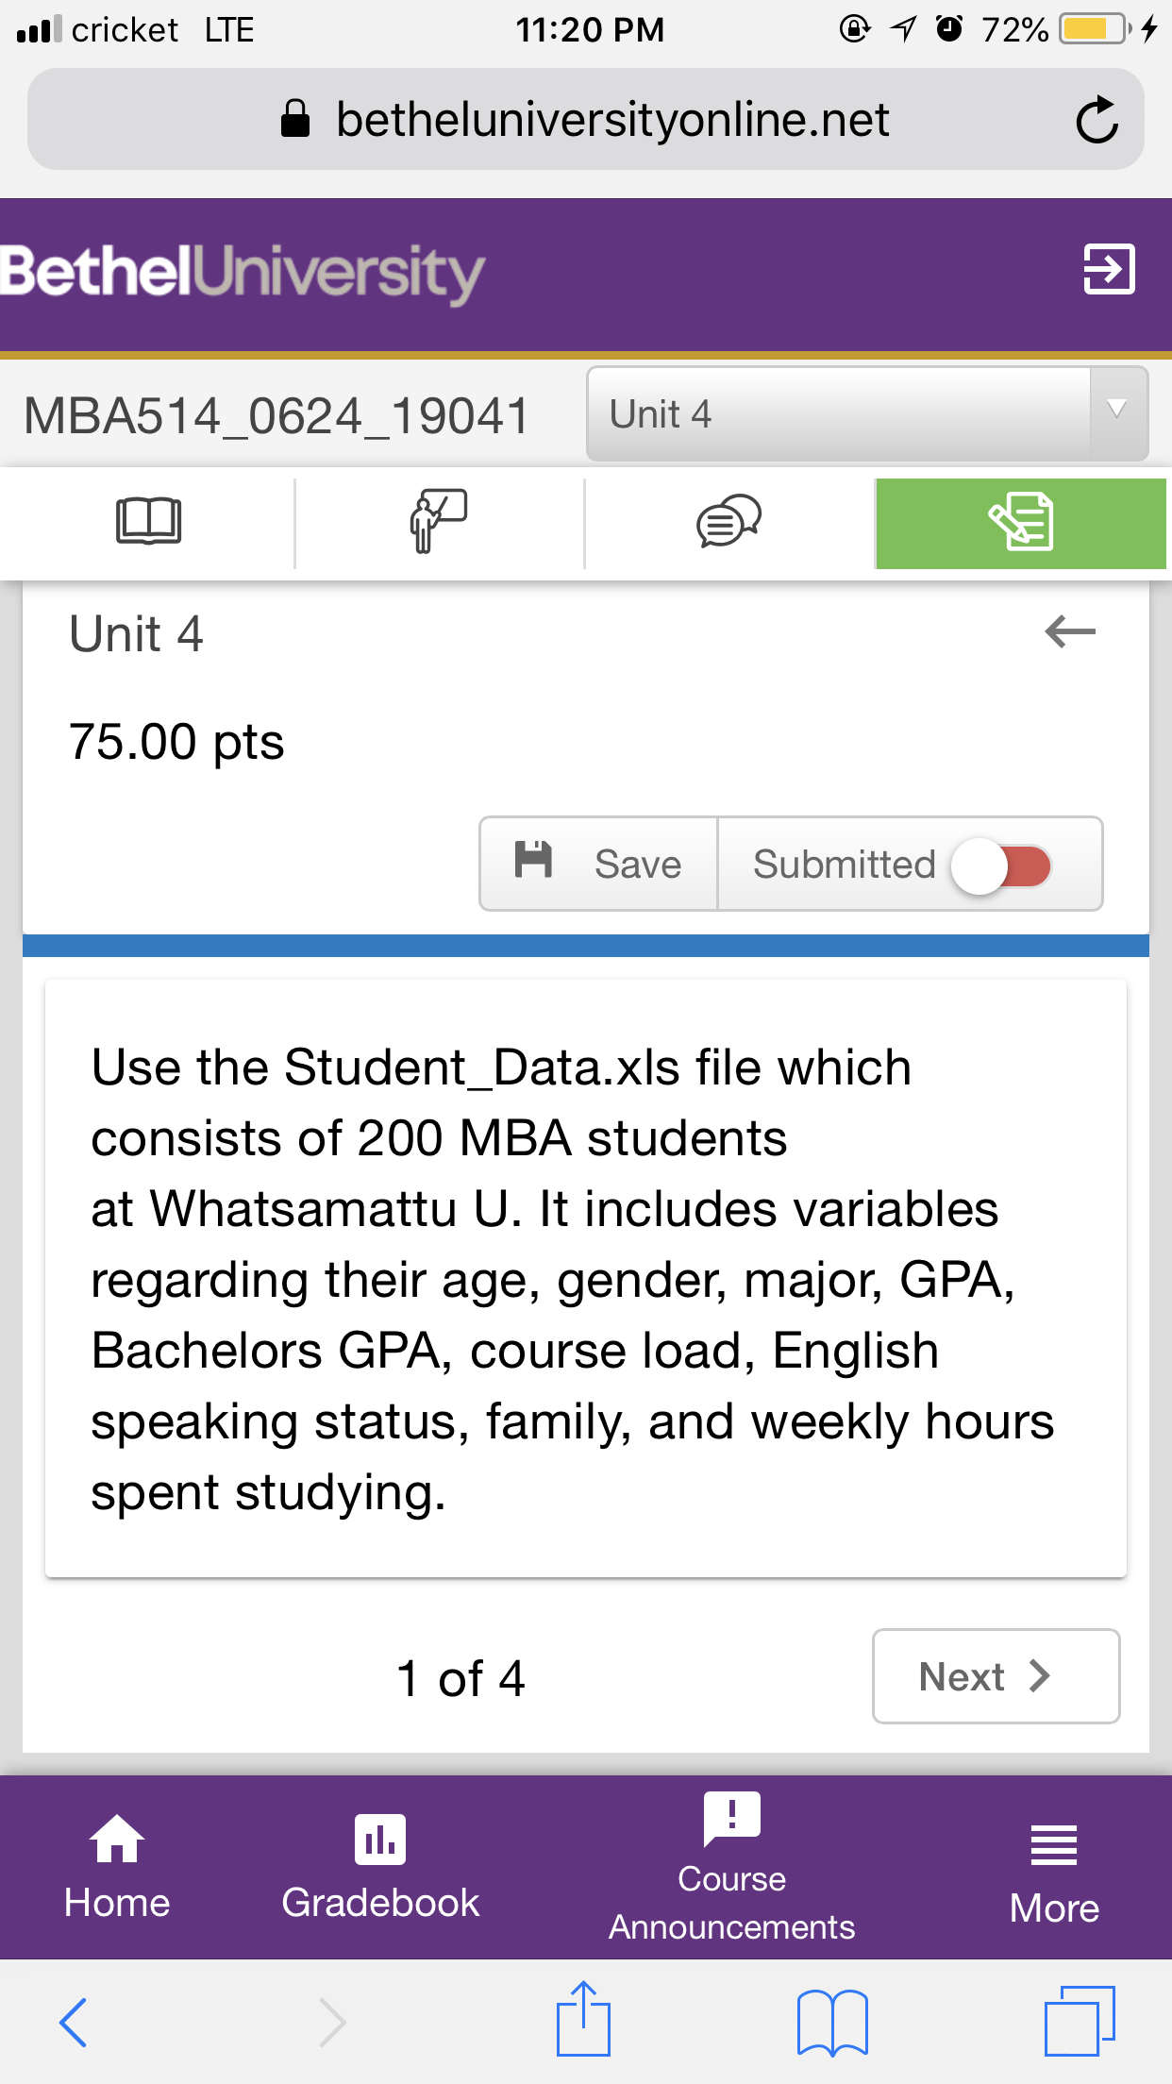Tap the betheluniversityonline.net address bar
This screenshot has height=2084, width=1172.
(585, 120)
